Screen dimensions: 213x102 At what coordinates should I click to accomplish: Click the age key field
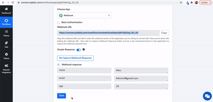click(x=84, y=86)
